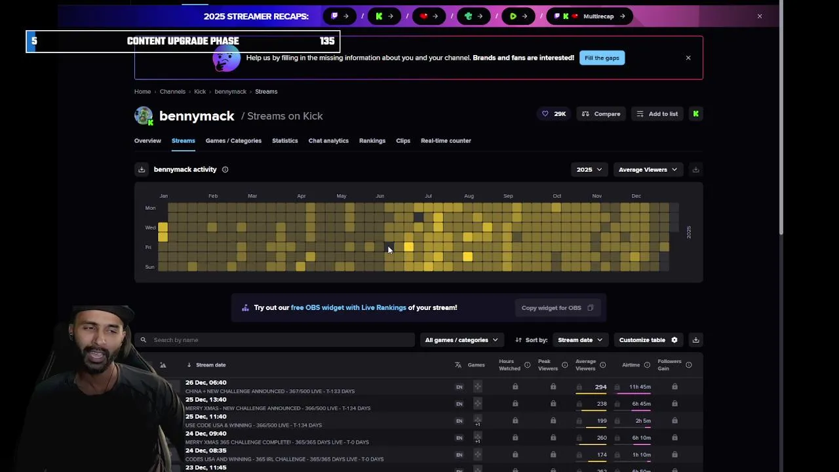Click the info icon next to bennymack activity
Screen dimensions: 839x472
point(225,170)
